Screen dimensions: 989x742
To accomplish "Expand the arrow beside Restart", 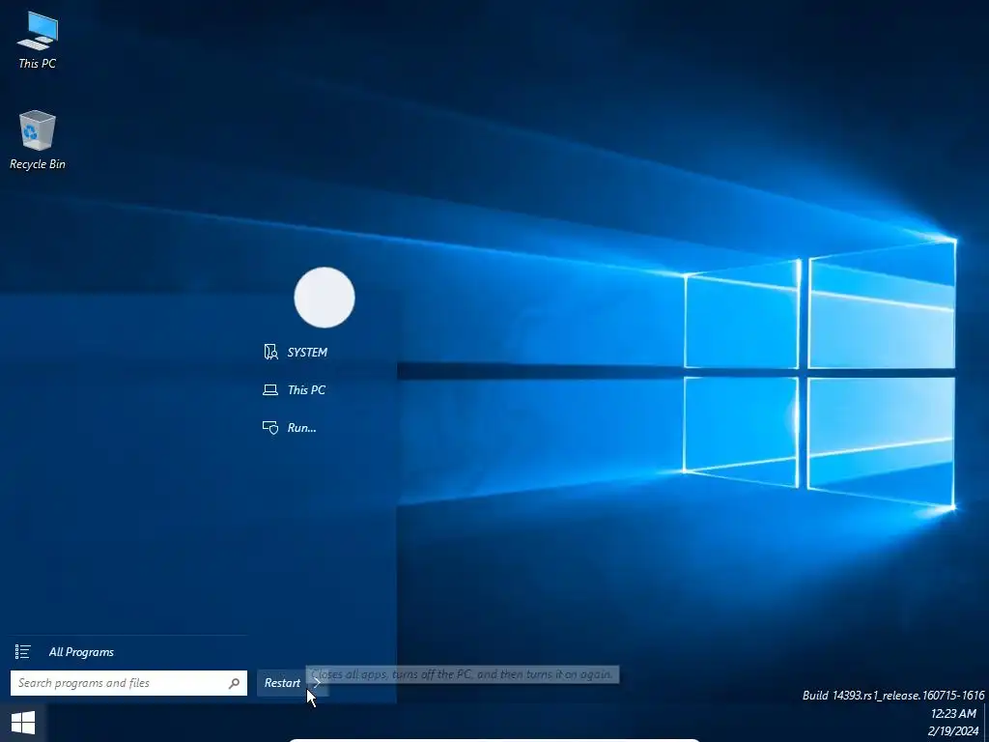I will pyautogui.click(x=317, y=683).
